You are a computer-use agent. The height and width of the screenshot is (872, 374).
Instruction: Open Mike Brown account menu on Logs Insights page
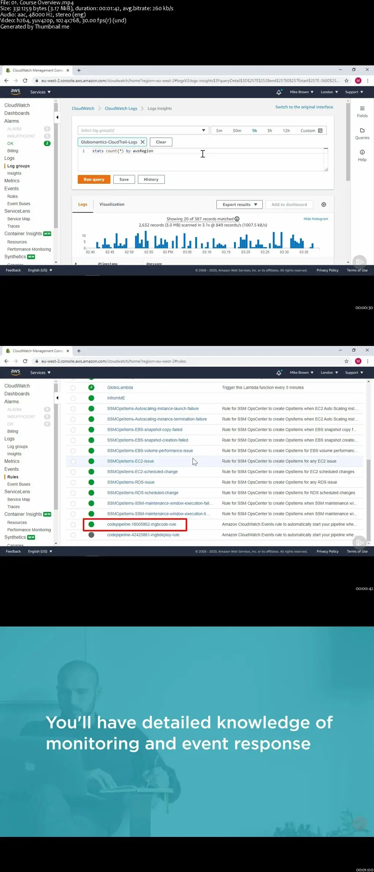point(302,92)
